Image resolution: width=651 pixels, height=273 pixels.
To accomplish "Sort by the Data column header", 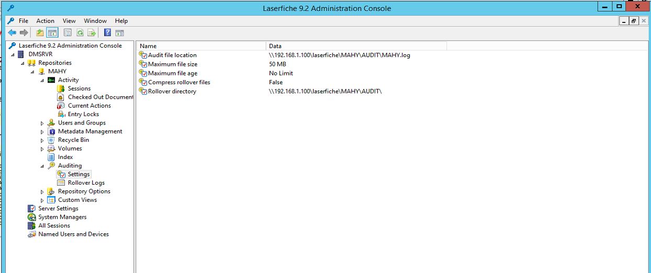I will pos(356,46).
